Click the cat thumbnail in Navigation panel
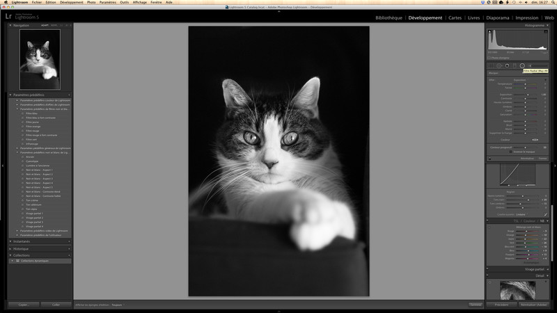The width and height of the screenshot is (557, 313). (40, 59)
